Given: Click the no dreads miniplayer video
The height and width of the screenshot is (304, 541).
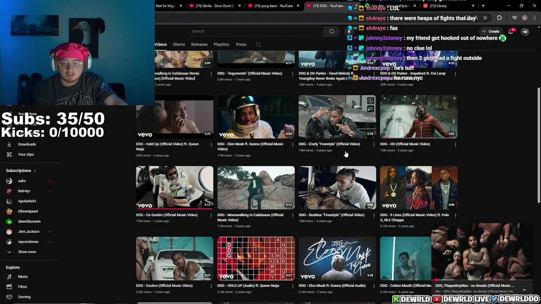Looking at the screenshot, I should pyautogui.click(x=482, y=252).
